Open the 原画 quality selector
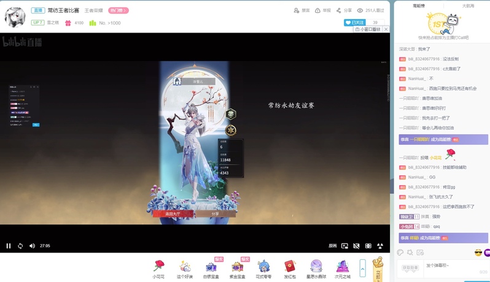This screenshot has height=282, width=490. [333, 246]
